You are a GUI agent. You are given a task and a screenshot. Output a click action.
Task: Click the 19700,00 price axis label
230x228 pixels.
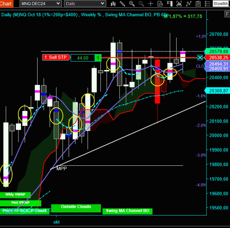coord(219,179)
